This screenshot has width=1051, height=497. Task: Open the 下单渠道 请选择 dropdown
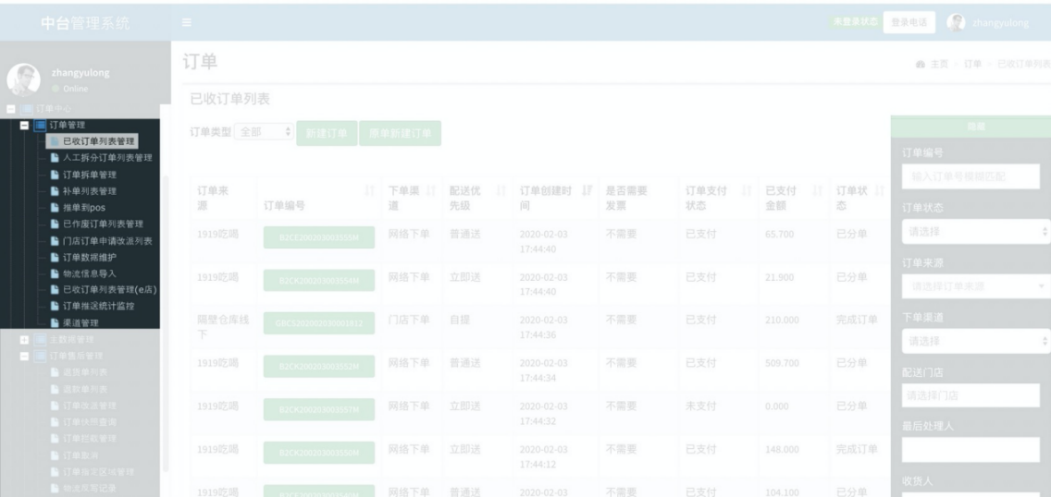tap(976, 341)
